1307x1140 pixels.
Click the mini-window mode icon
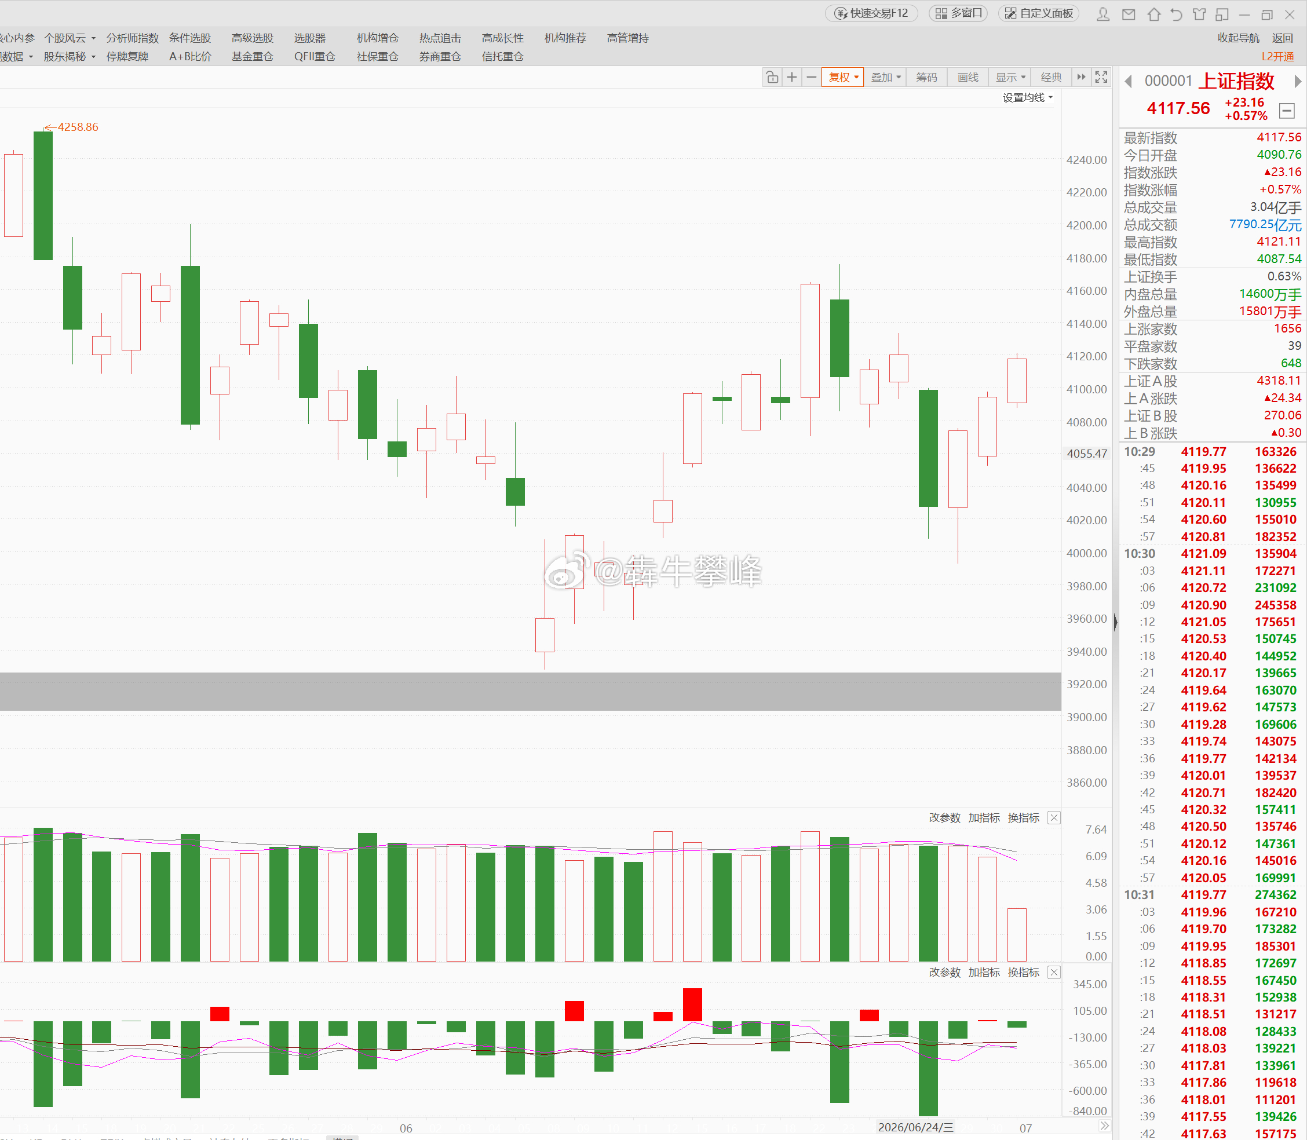pyautogui.click(x=1222, y=14)
